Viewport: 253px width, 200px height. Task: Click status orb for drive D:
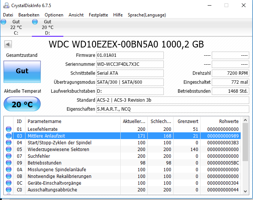(x=35, y=22)
